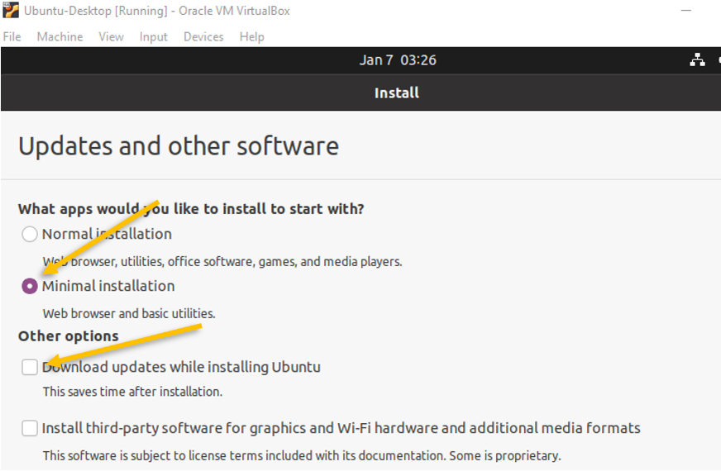Click the "Normal installation" label text
The height and width of the screenshot is (471, 721).
coord(107,234)
